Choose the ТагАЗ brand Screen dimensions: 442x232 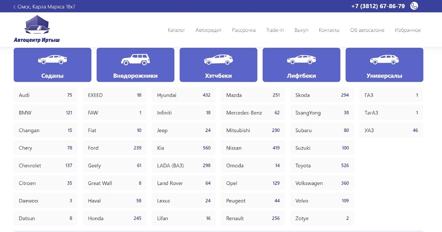tap(391, 113)
